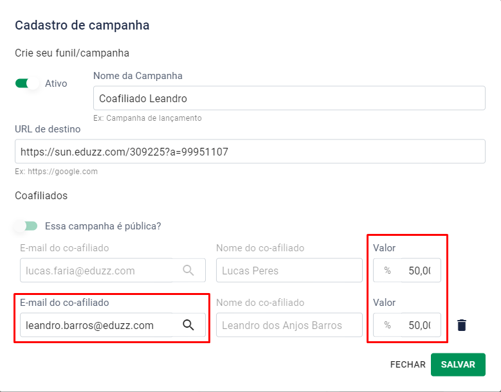Click percent symbol in Lucas Peres Valor

(387, 271)
